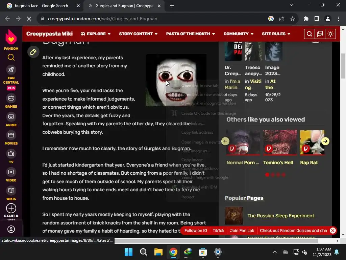Screen dimensions: 346x260
Task: Click Russian Sleep Experiment thumbnail
Action: [234, 216]
